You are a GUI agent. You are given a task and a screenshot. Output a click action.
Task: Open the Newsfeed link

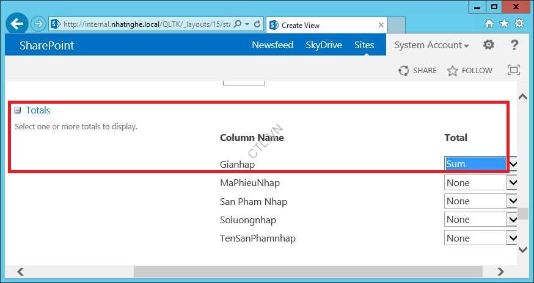click(x=272, y=45)
